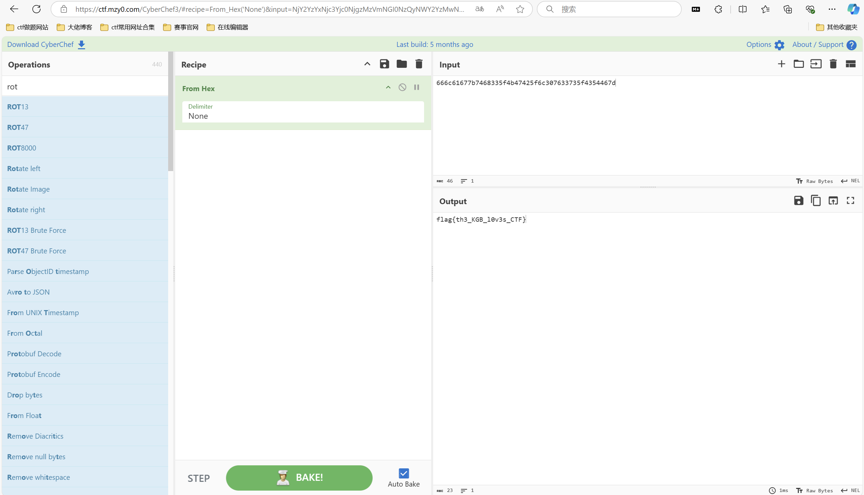Click the translate page icon in address bar
864x495 pixels.
click(480, 9)
